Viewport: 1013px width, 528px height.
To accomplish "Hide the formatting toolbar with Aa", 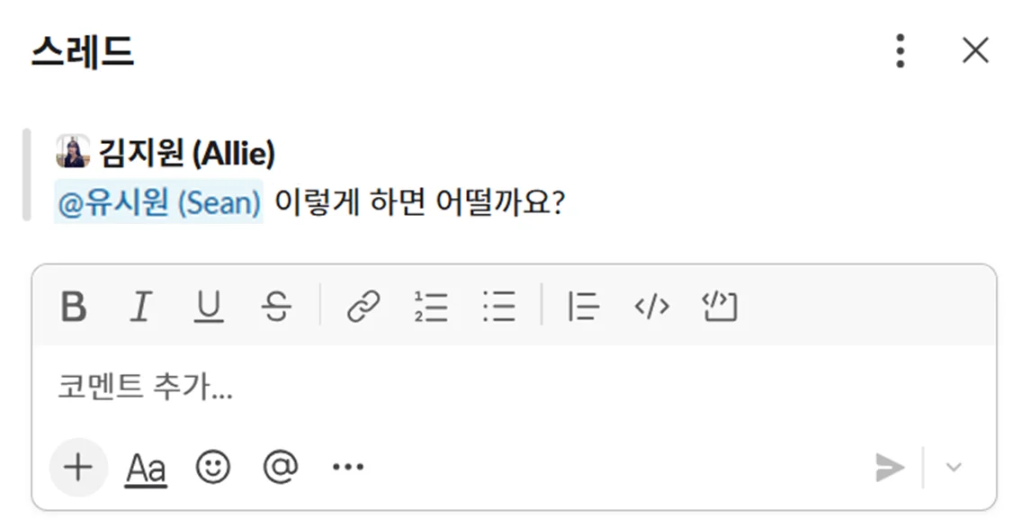I will (146, 468).
